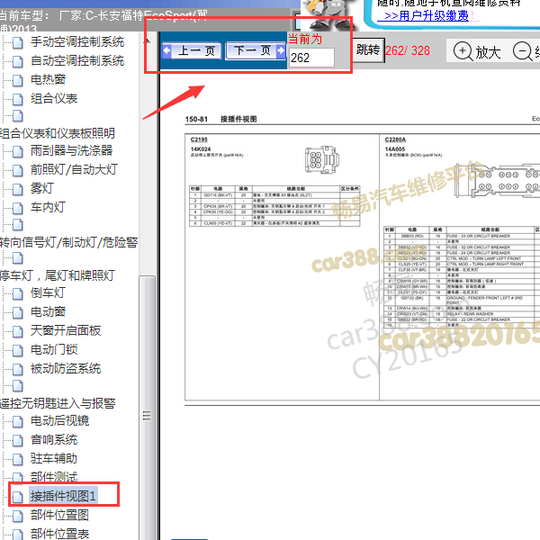Click the 150-81 接插件视图 page heading
The image size is (540, 540).
click(x=220, y=119)
